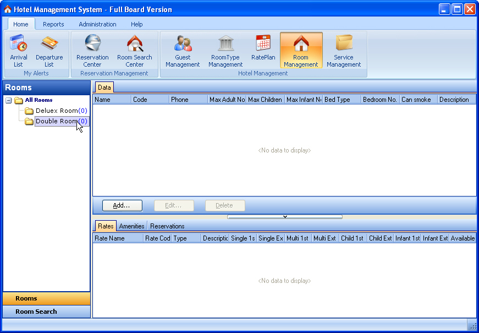Select the Deluex Room folder
This screenshot has height=333, width=479.
tap(56, 111)
